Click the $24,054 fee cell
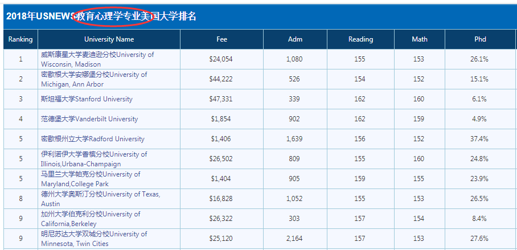 (x=221, y=59)
